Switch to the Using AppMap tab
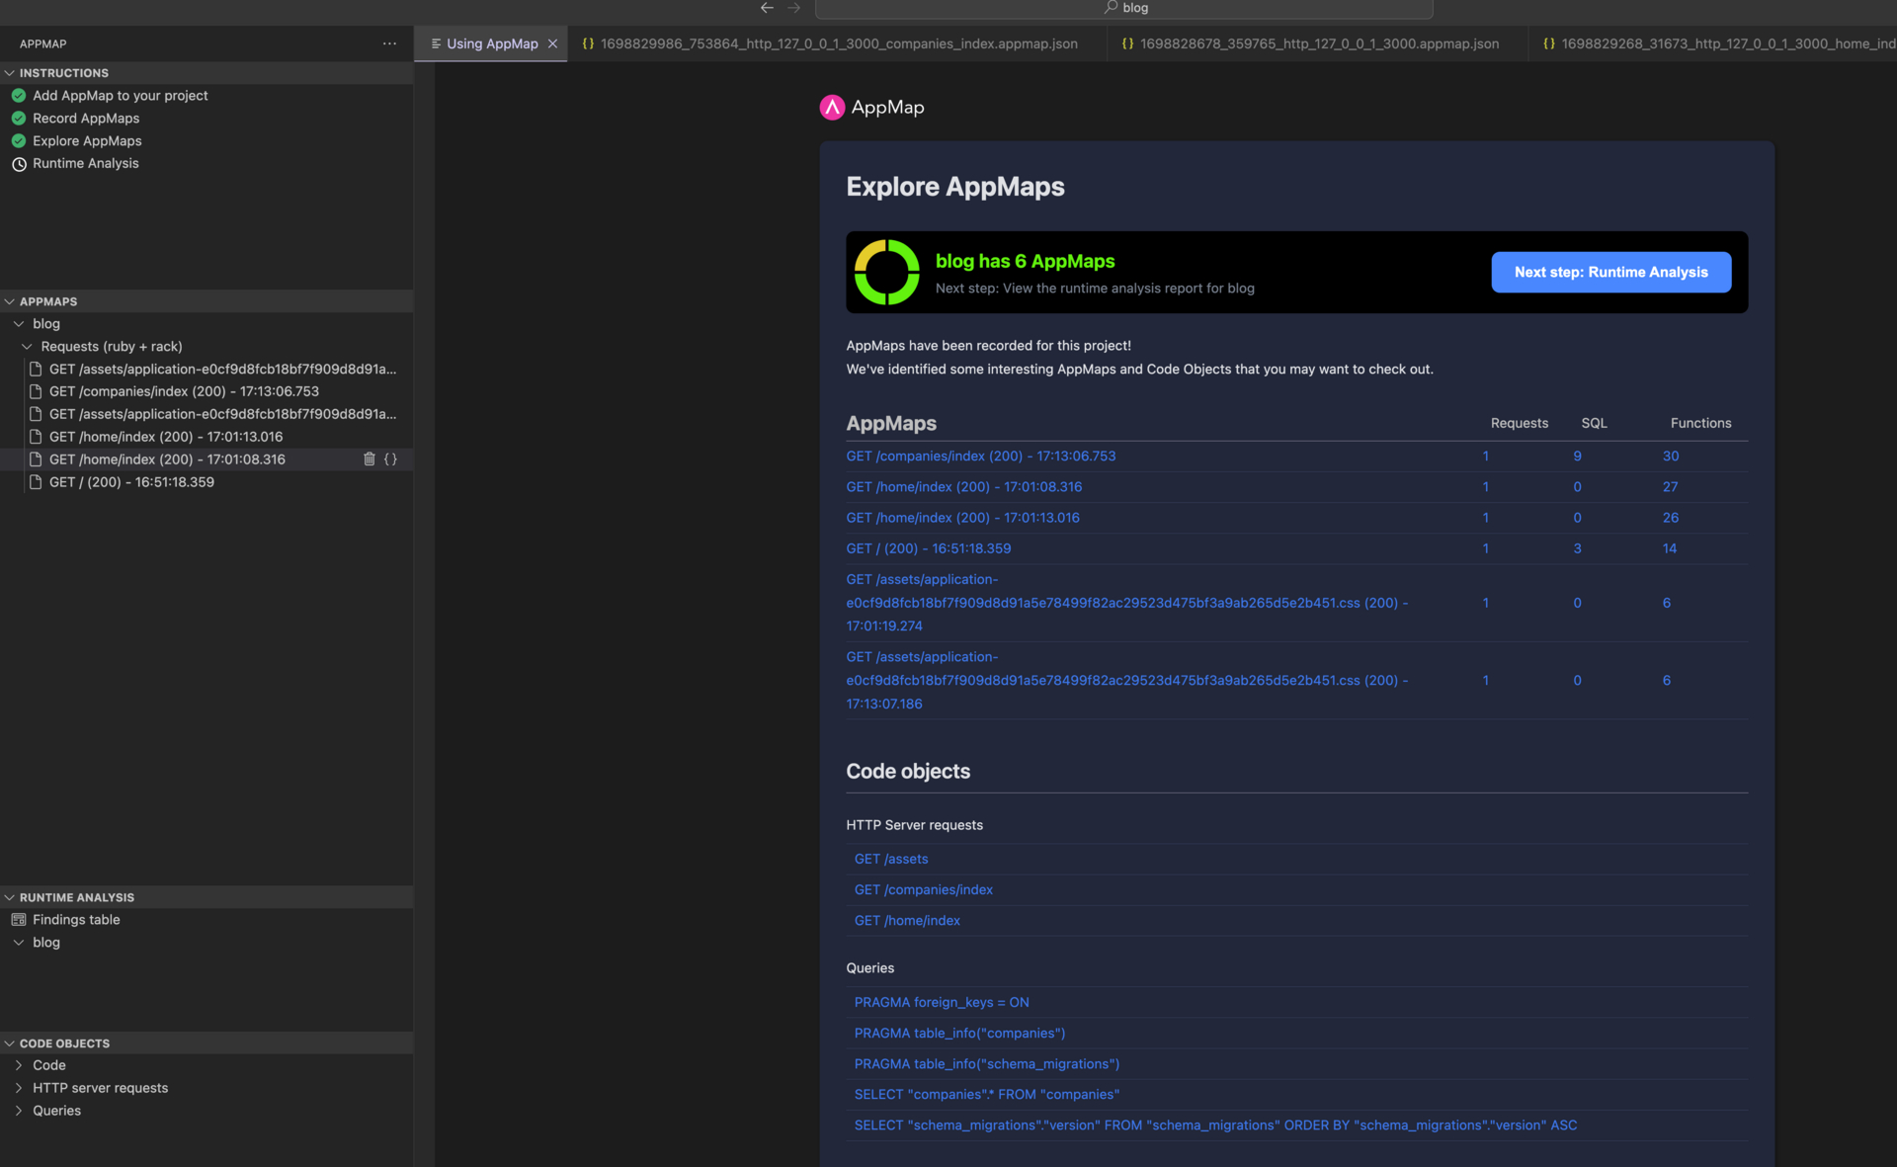1897x1167 pixels. tap(491, 43)
